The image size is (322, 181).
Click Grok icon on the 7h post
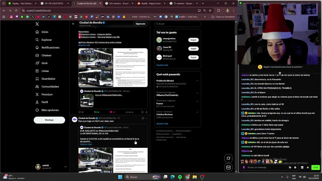(x=143, y=118)
